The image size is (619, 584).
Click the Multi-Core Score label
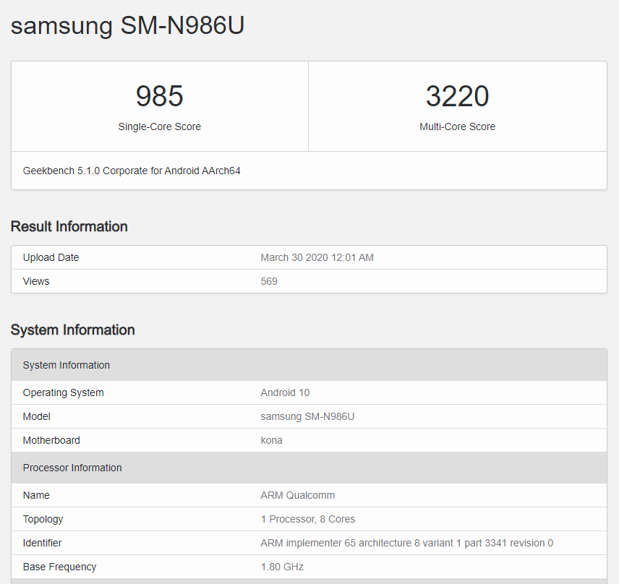point(457,126)
